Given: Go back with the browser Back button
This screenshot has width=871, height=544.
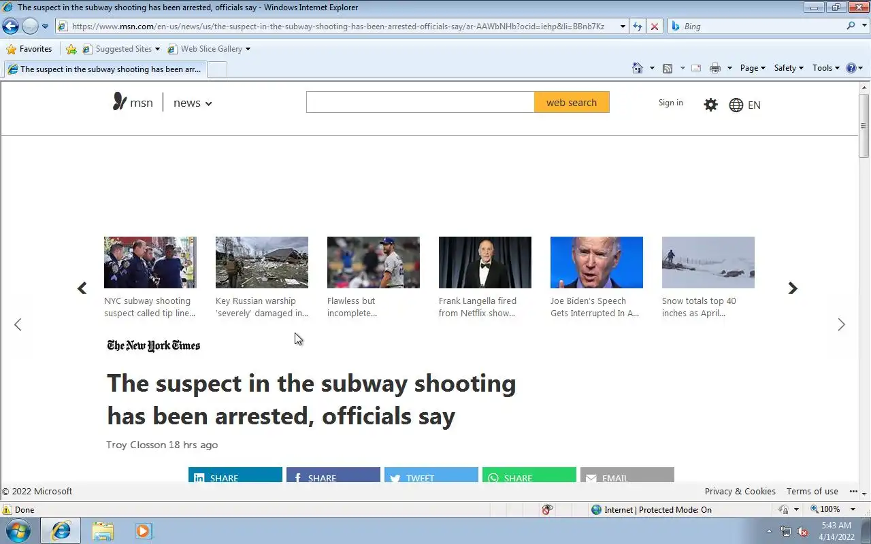Looking at the screenshot, I should (10, 27).
